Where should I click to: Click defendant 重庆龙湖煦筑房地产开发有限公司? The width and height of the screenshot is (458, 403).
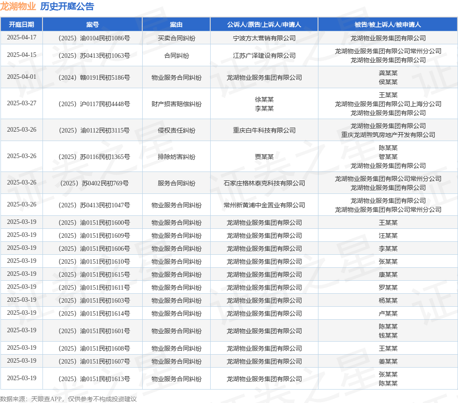tap(388, 135)
